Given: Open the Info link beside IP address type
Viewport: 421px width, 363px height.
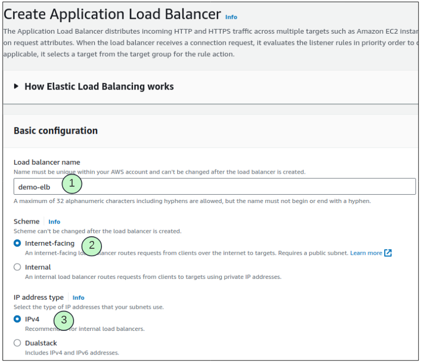Looking at the screenshot, I should click(x=78, y=298).
